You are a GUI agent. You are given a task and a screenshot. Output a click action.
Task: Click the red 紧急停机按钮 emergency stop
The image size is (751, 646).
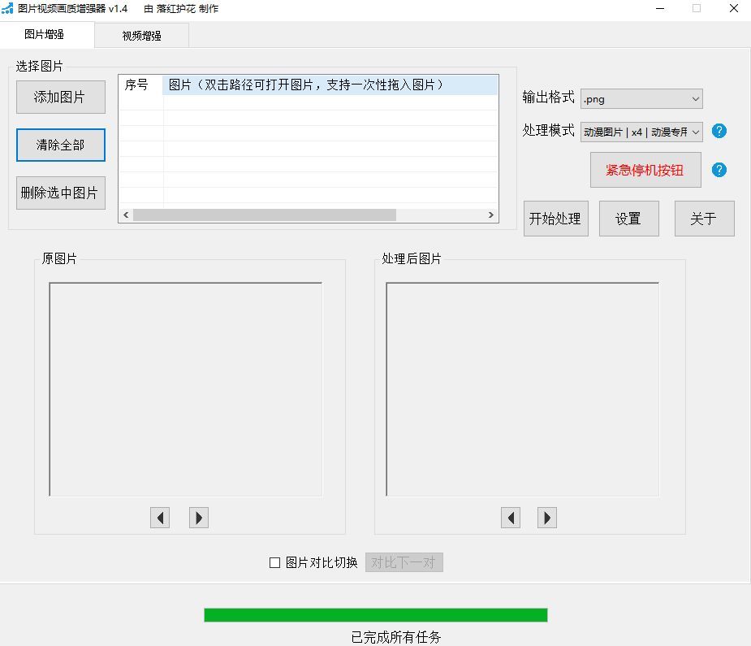645,171
